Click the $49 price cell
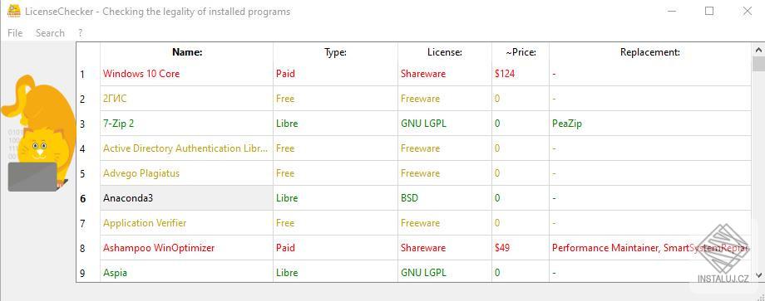 click(521, 248)
